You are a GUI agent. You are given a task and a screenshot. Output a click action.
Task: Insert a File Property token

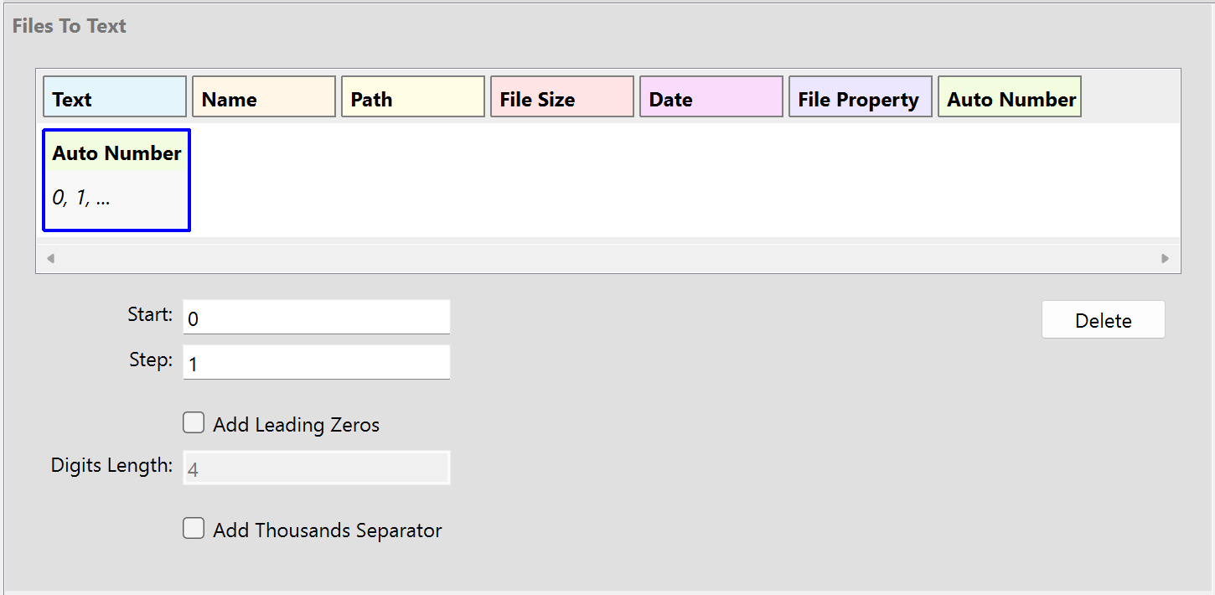pos(860,96)
